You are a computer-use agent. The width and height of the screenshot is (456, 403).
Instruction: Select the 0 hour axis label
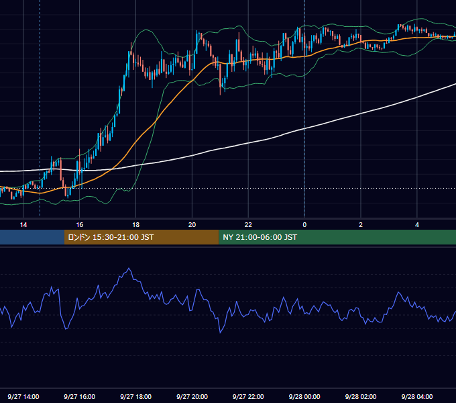304,224
